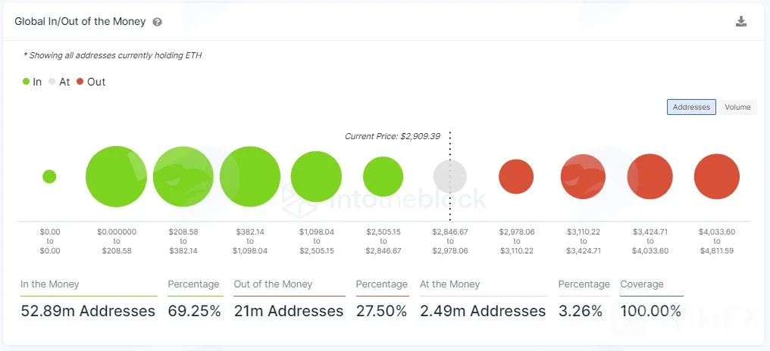Switch to the Volume view
770x351 pixels.
(x=737, y=107)
